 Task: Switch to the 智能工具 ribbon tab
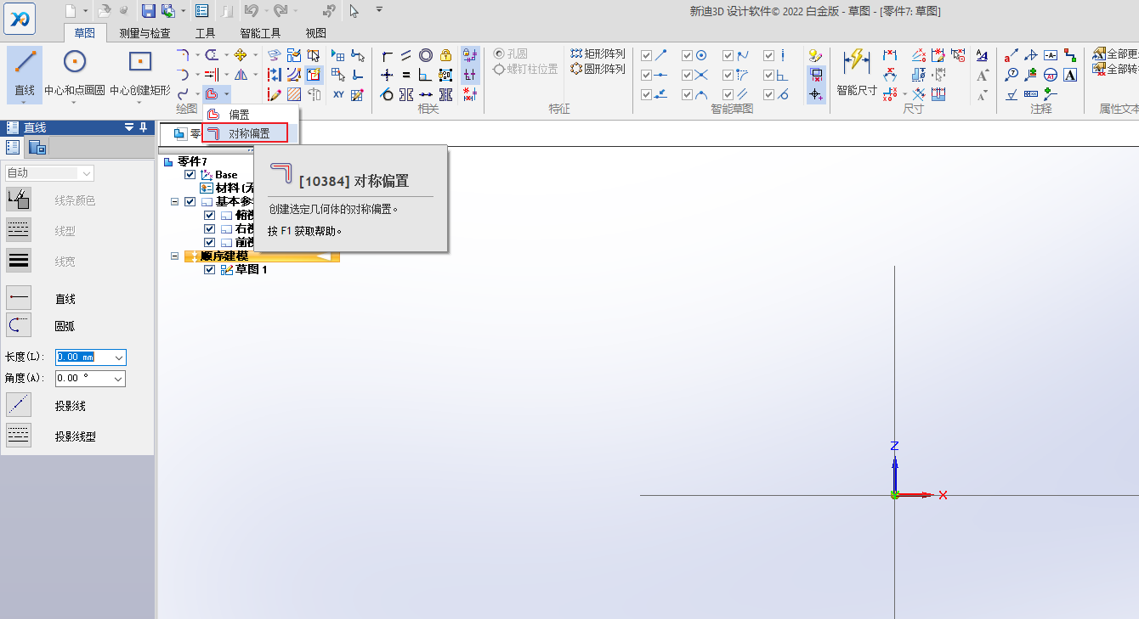coord(260,33)
